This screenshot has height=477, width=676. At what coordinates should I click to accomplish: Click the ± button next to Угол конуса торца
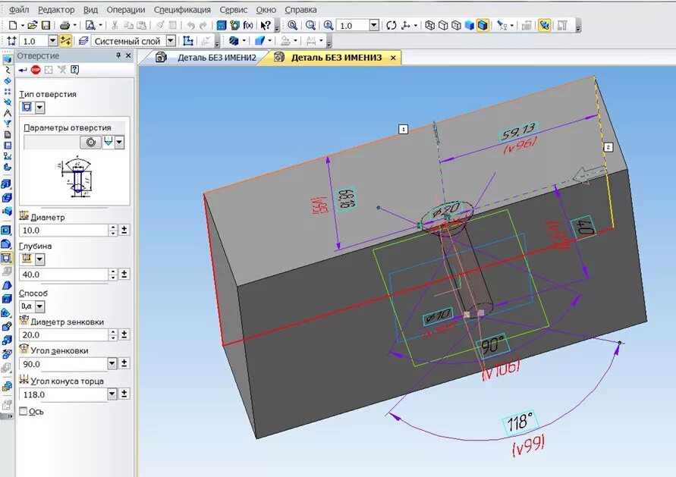[x=124, y=394]
